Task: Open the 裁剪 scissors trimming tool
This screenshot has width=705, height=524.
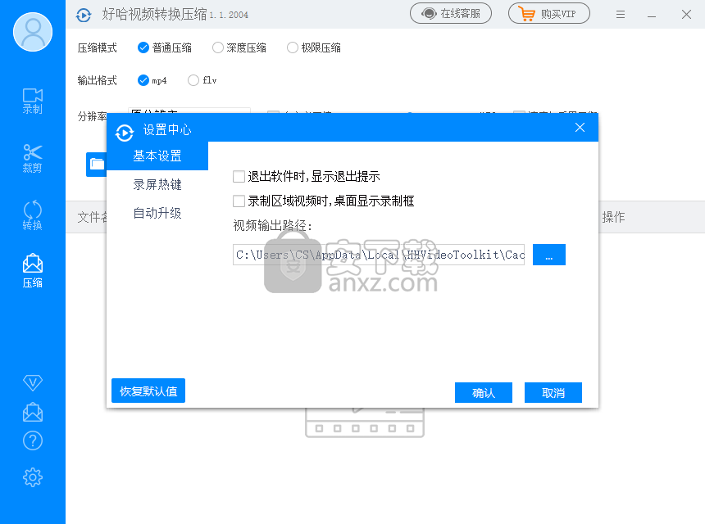Action: 32,159
